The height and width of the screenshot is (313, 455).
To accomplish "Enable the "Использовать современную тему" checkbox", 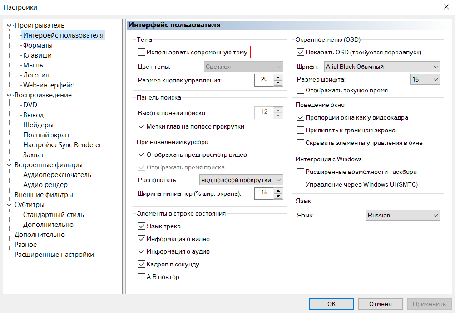I will pos(142,53).
